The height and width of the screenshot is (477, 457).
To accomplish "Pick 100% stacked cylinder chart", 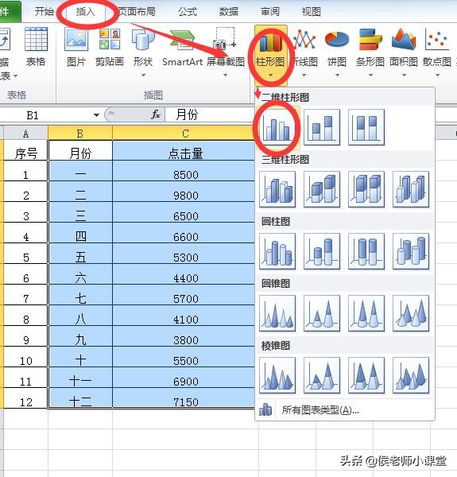I will [x=366, y=251].
